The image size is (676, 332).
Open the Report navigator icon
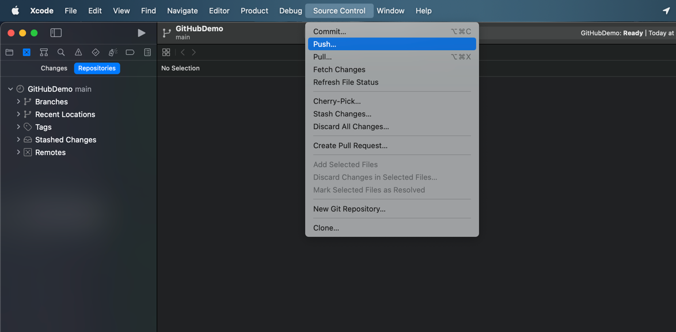coord(147,52)
